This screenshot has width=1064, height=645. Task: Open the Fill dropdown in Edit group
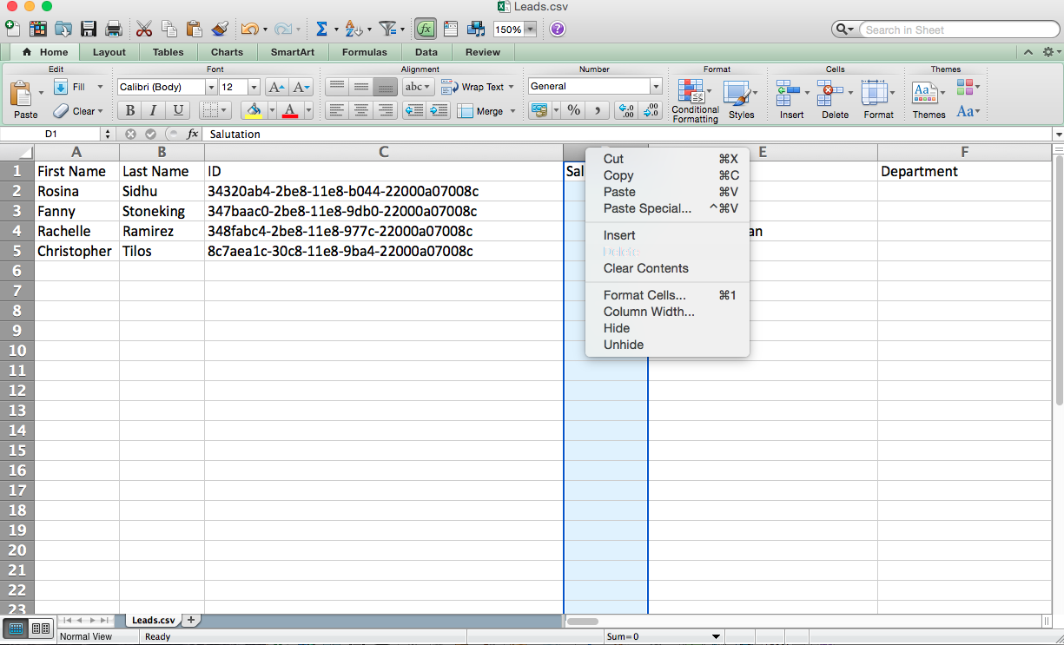(x=100, y=87)
